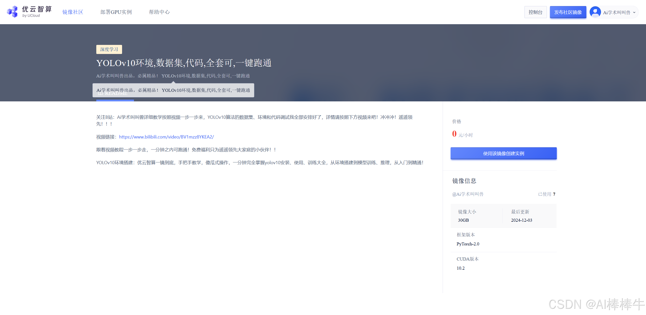Image resolution: width=646 pixels, height=315 pixels.
Task: Open 帮助中心 from the header
Action: (159, 12)
